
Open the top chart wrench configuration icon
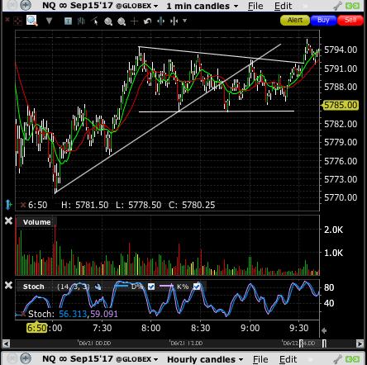[337, 6]
